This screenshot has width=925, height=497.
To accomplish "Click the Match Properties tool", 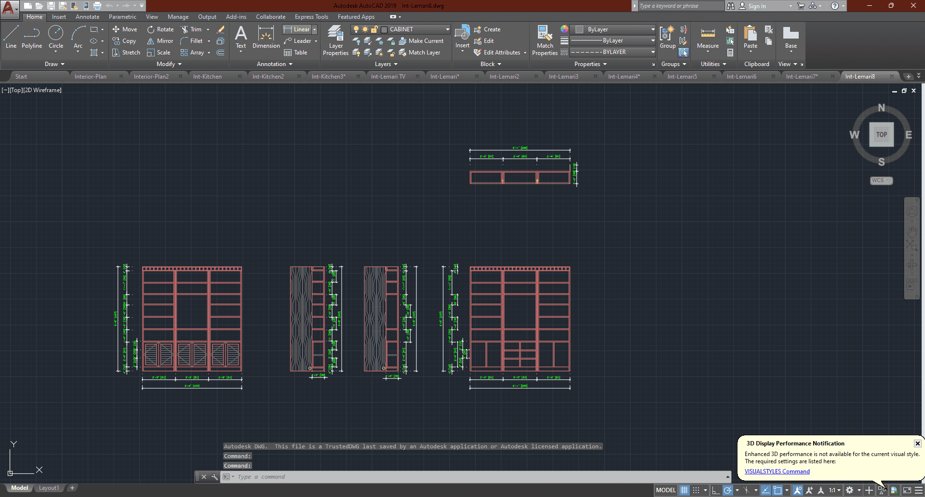I will (545, 40).
